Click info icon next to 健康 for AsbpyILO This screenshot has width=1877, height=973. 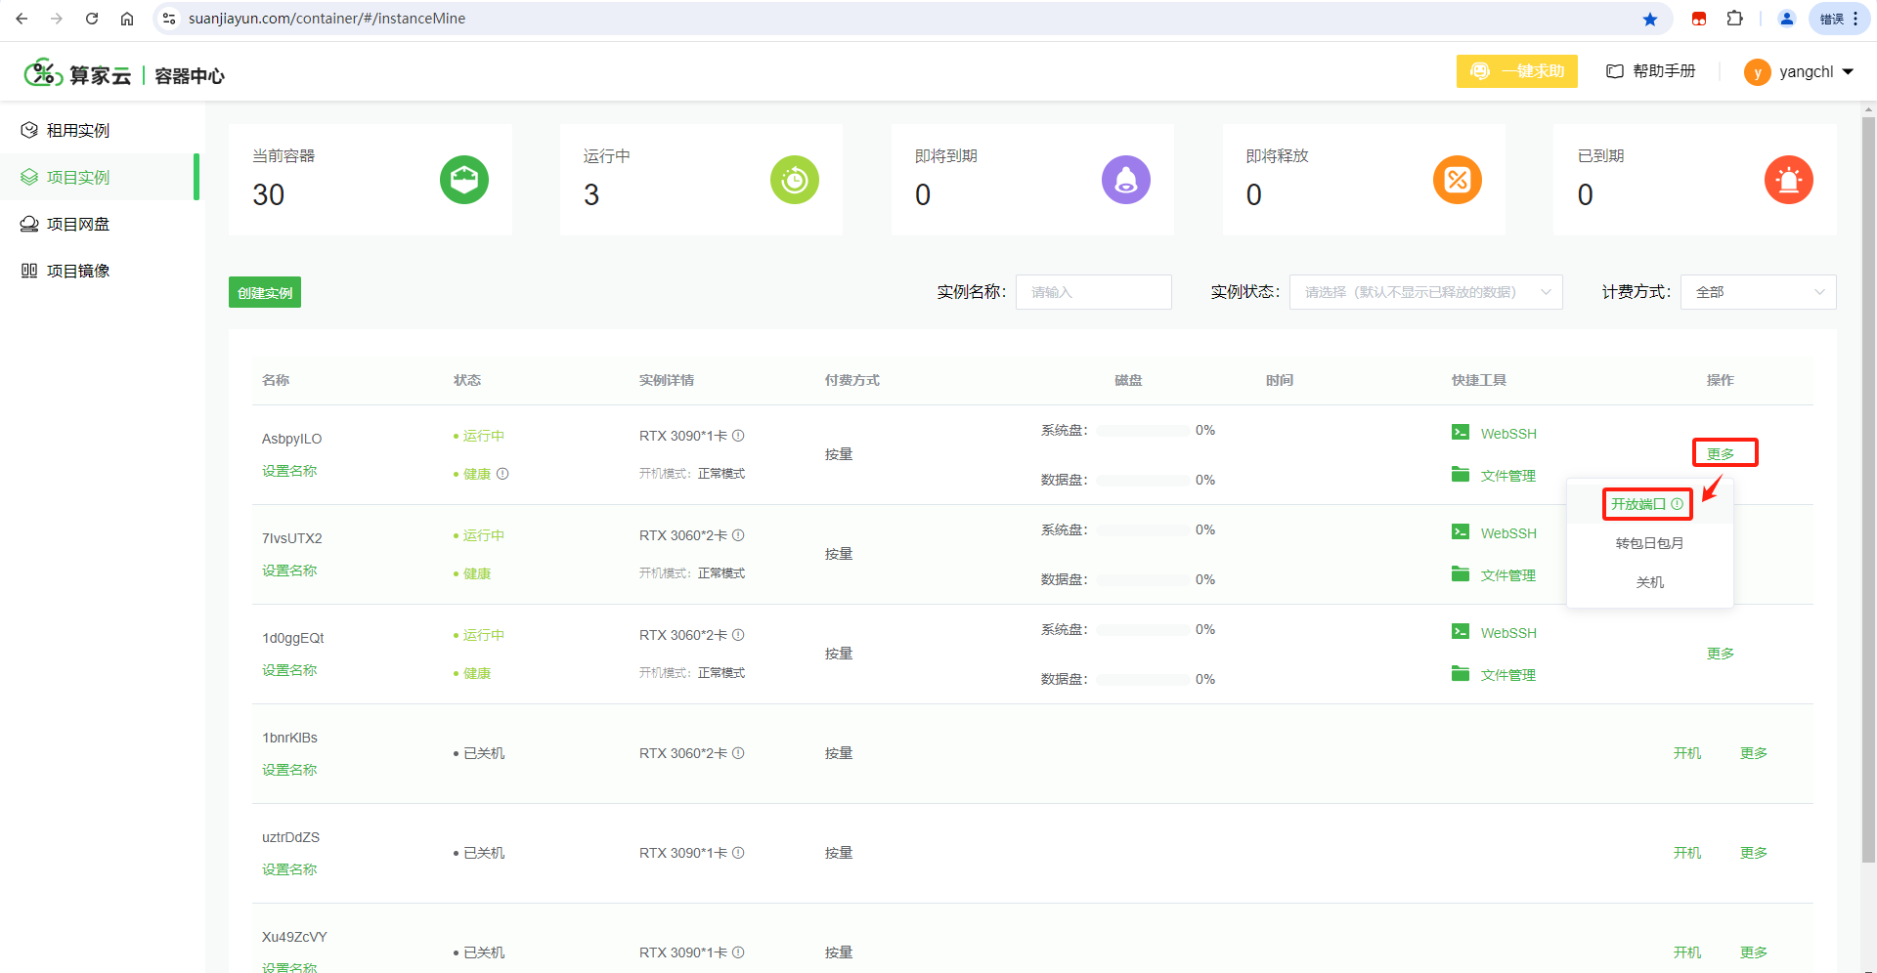point(502,474)
